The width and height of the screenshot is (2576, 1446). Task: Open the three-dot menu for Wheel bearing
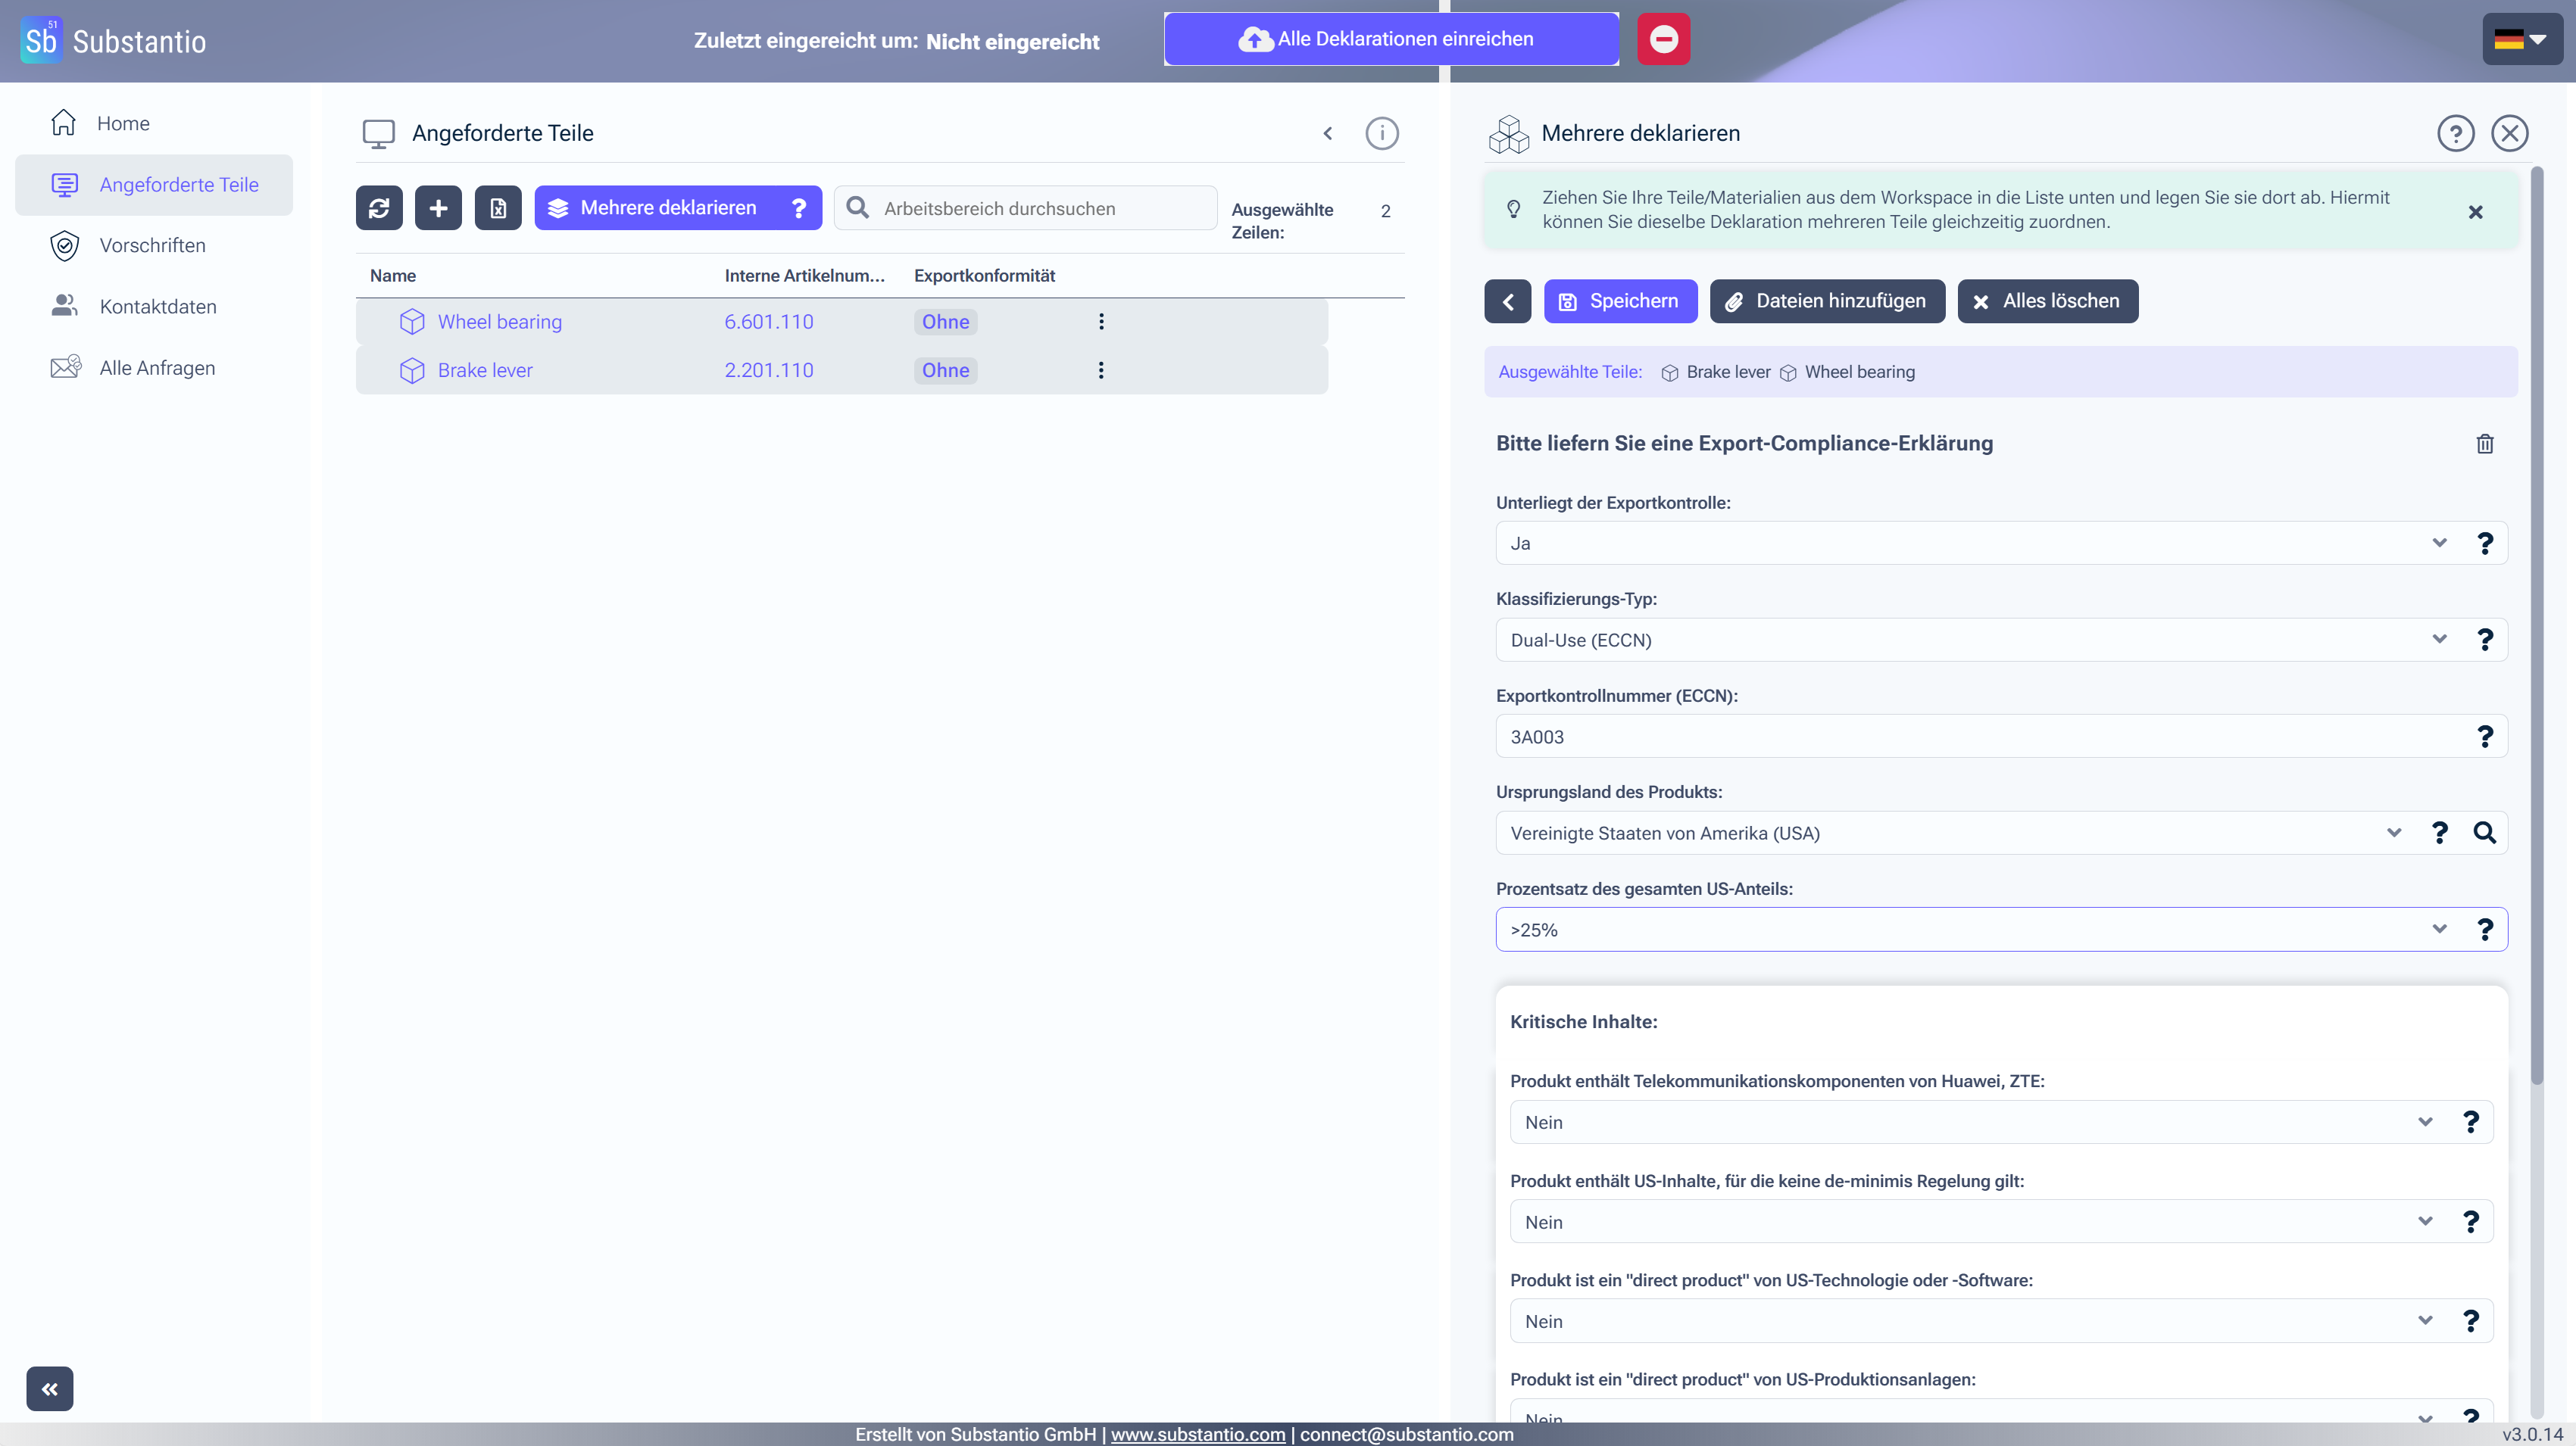(1101, 322)
